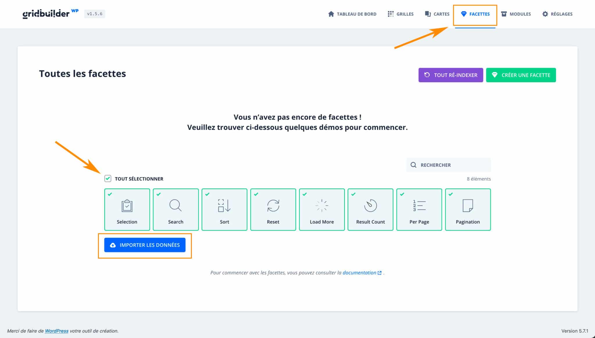Select the Selection facet demo icon

tap(127, 206)
